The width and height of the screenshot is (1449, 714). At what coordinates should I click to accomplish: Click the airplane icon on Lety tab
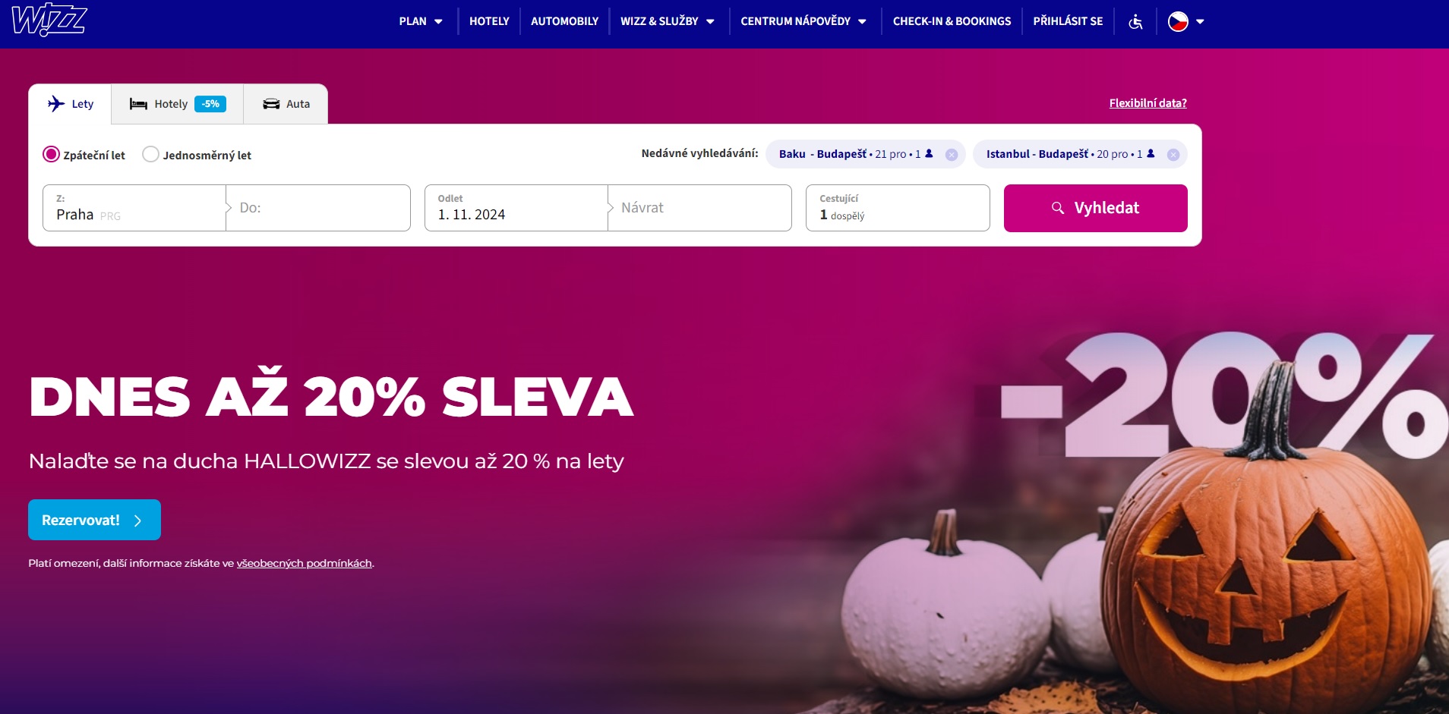tap(56, 104)
